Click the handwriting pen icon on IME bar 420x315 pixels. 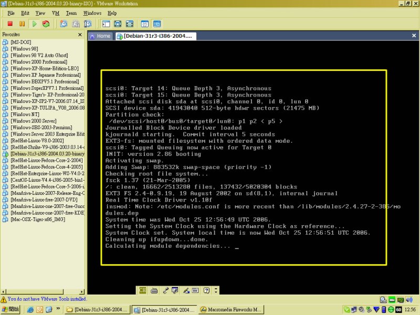[186, 291]
